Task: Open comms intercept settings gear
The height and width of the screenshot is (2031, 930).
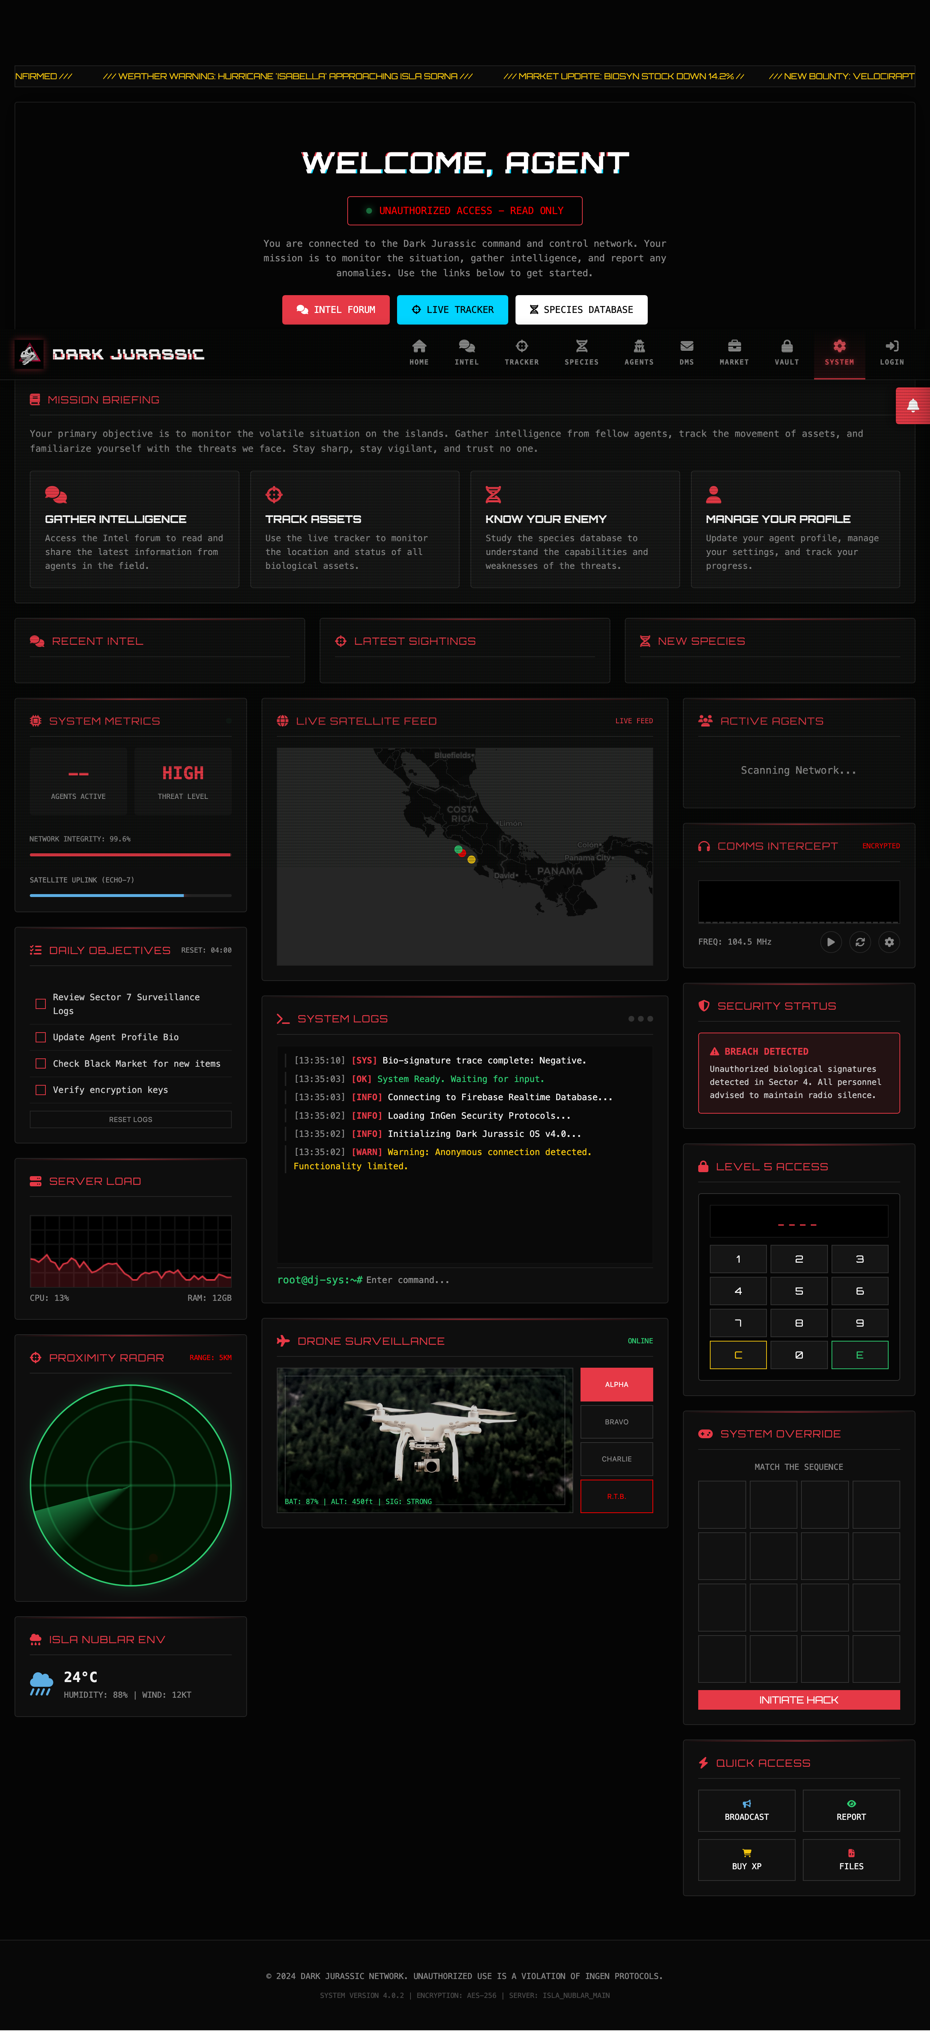Action: point(889,941)
